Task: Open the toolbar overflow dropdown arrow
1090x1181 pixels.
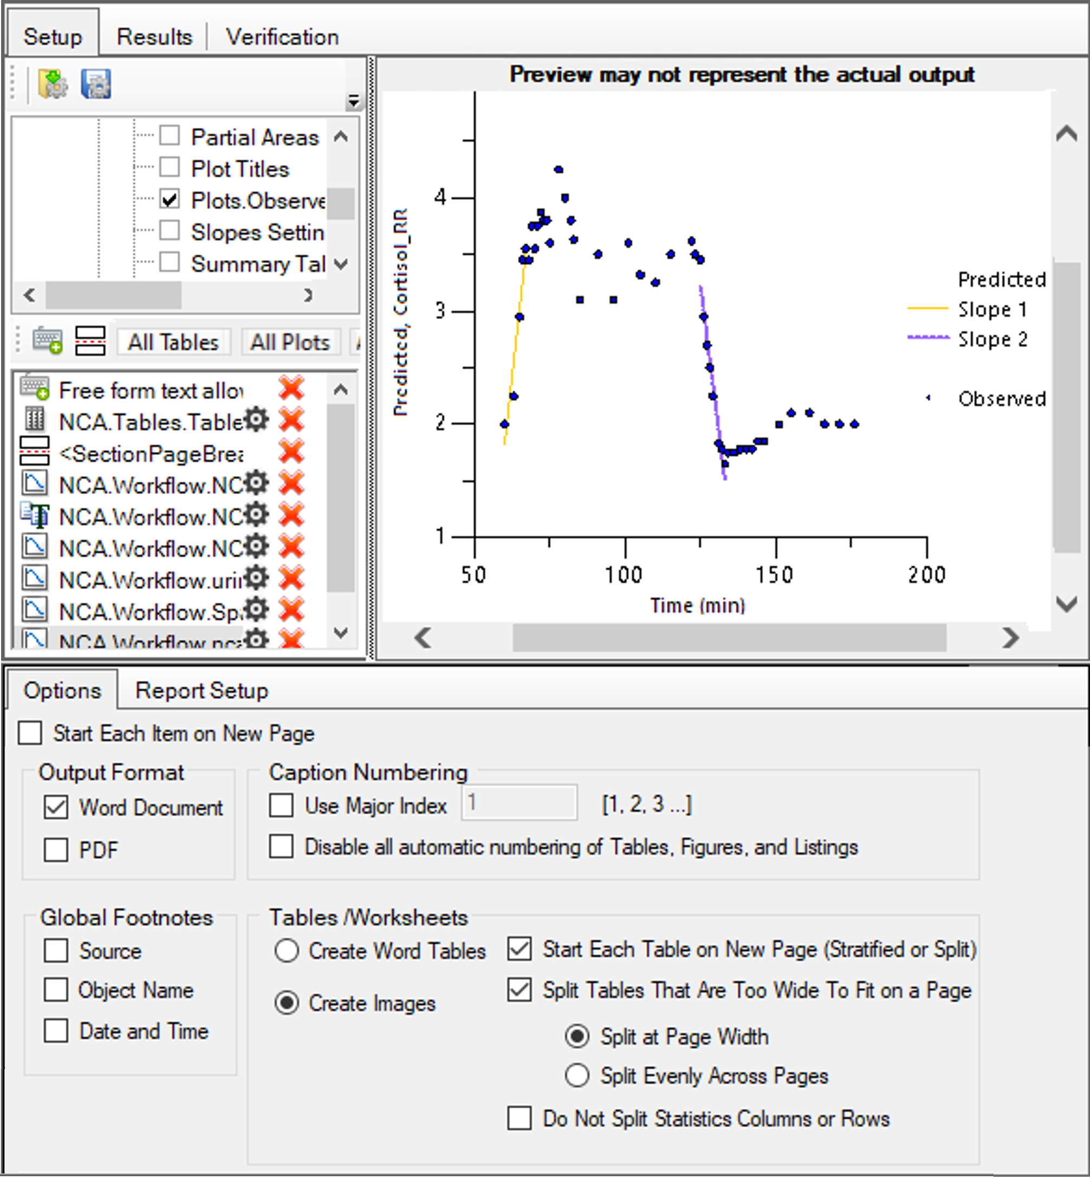Action: tap(353, 101)
